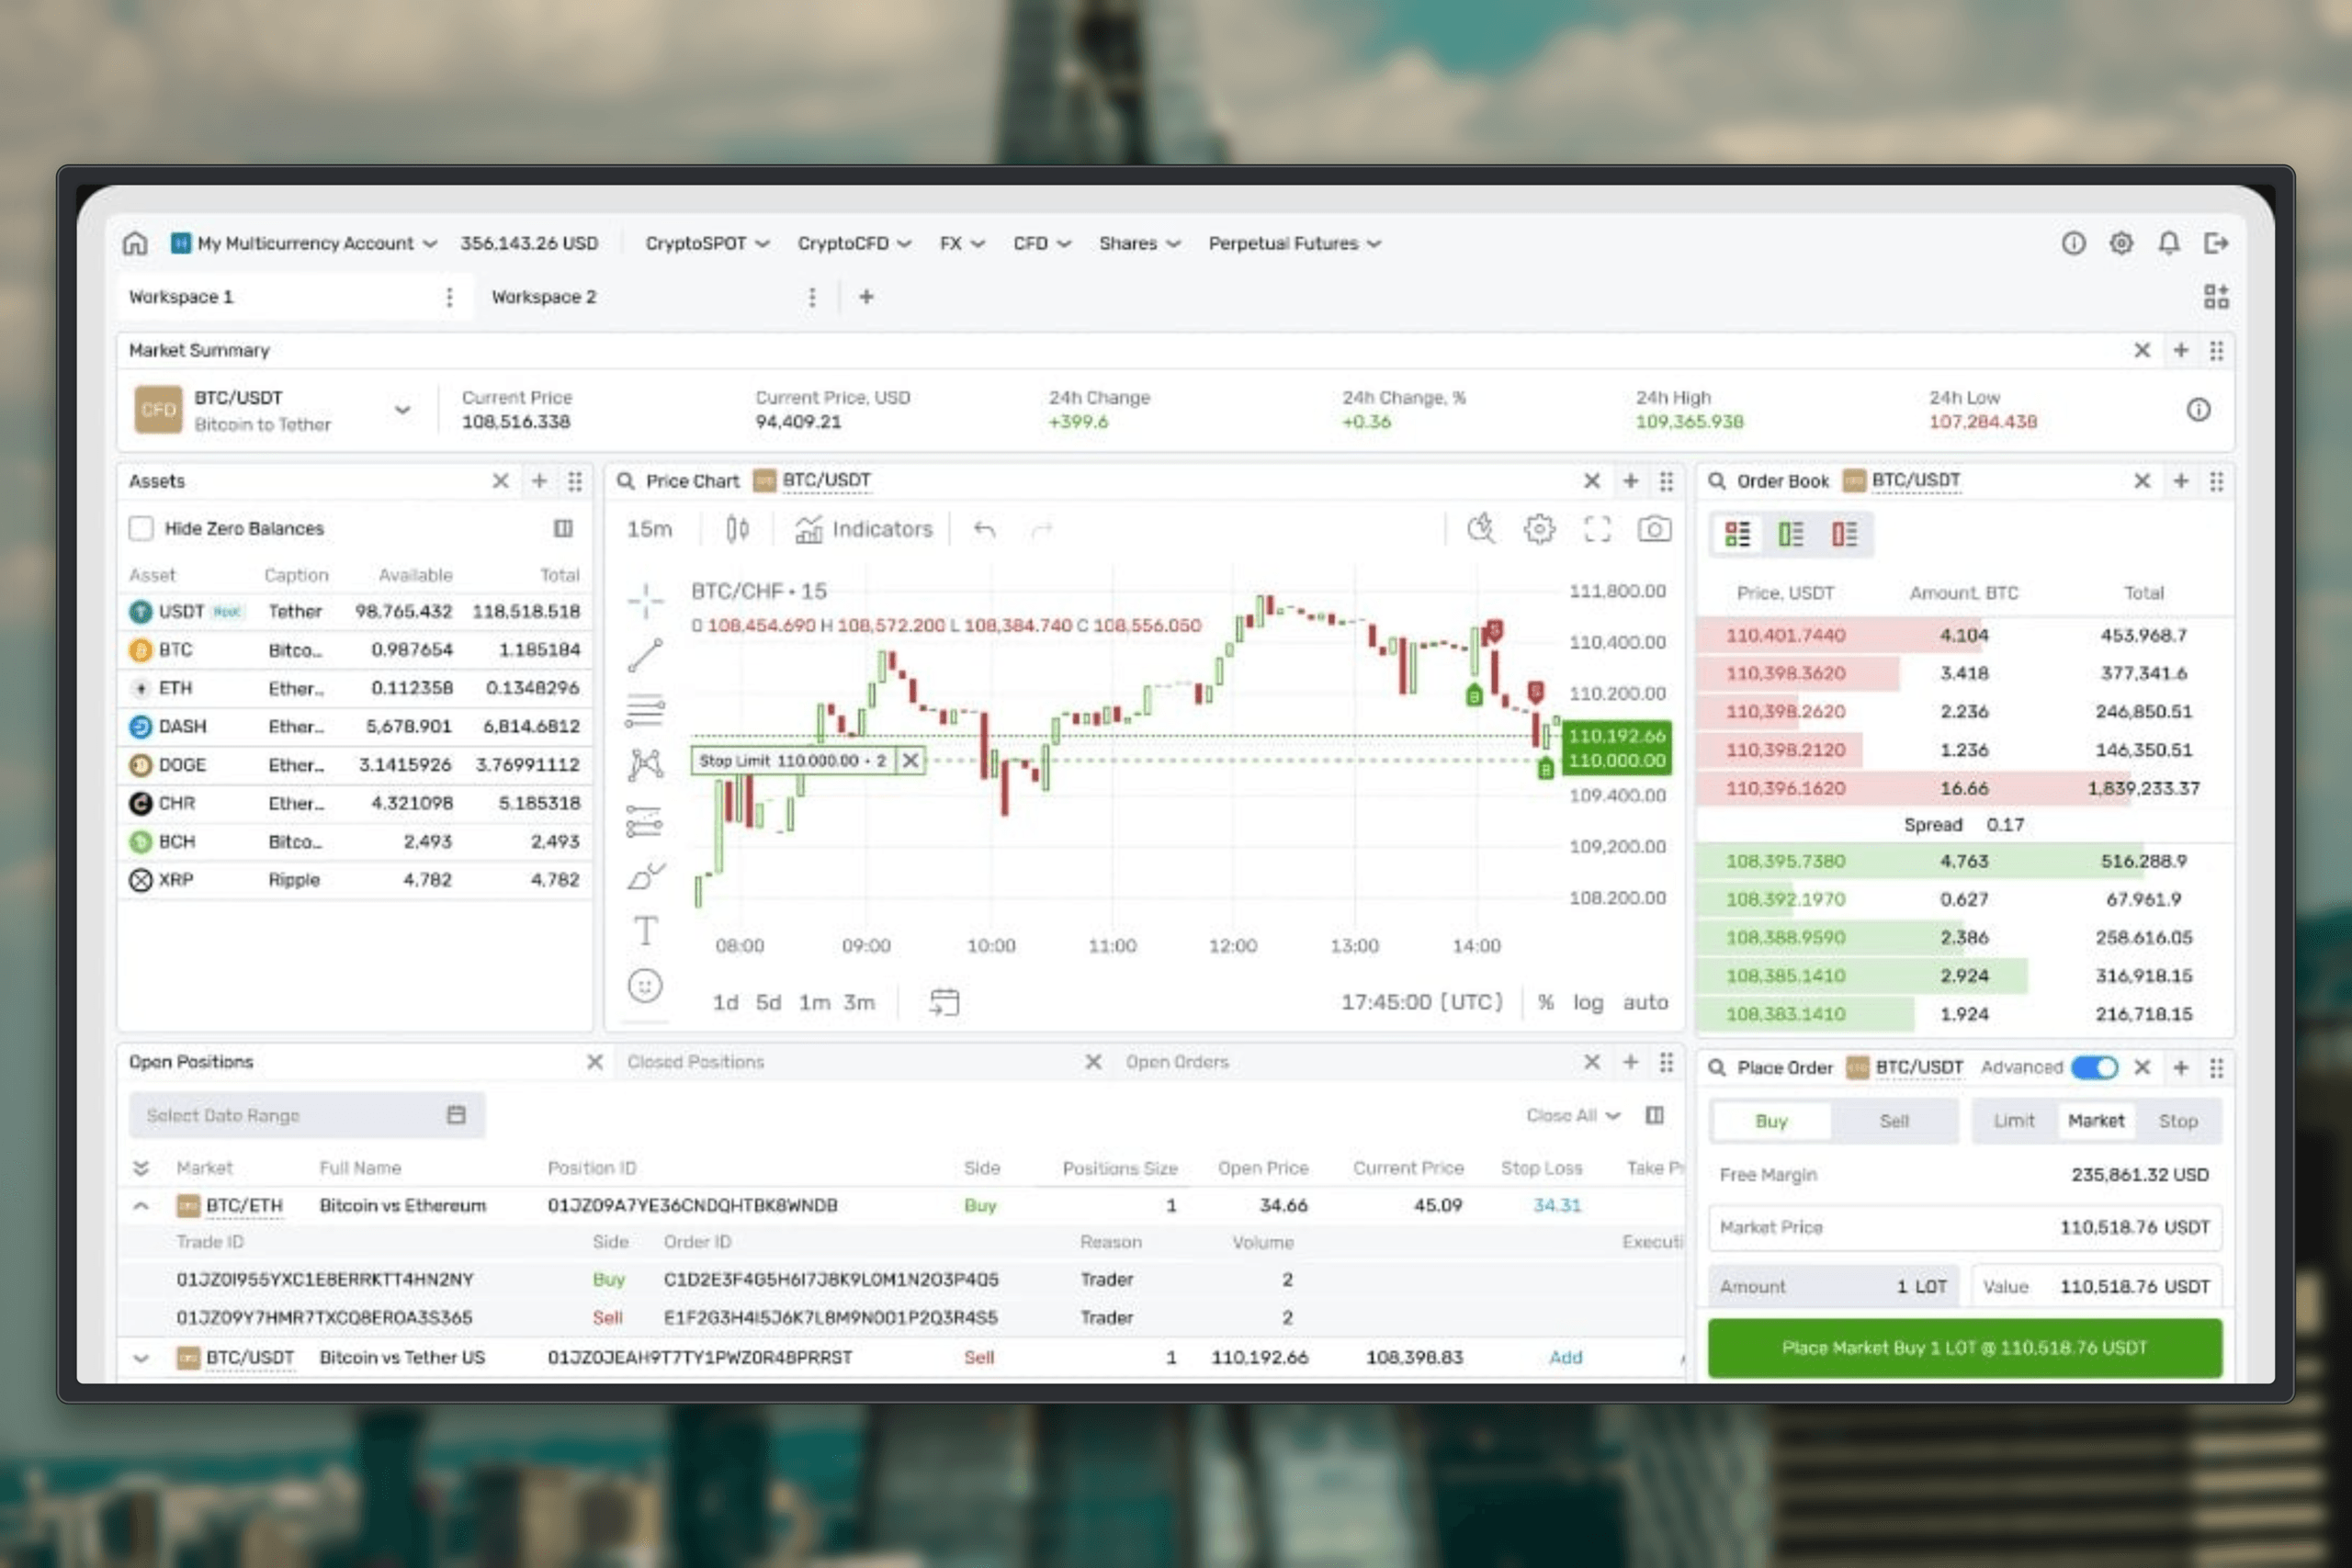Toggle the Advanced order switch

pyautogui.click(x=2094, y=1067)
